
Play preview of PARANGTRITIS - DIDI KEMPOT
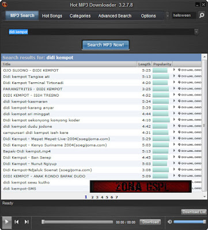(174, 89)
